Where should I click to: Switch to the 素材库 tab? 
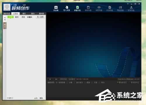[x=41, y=14]
